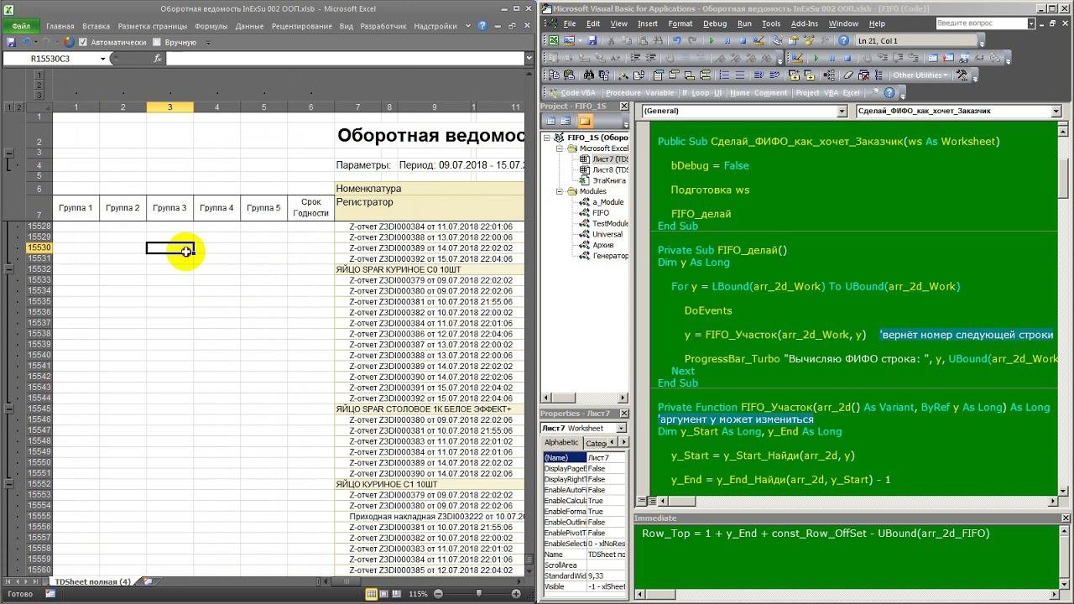
Task: Open the Other Utilities toolbar button
Action: point(920,75)
